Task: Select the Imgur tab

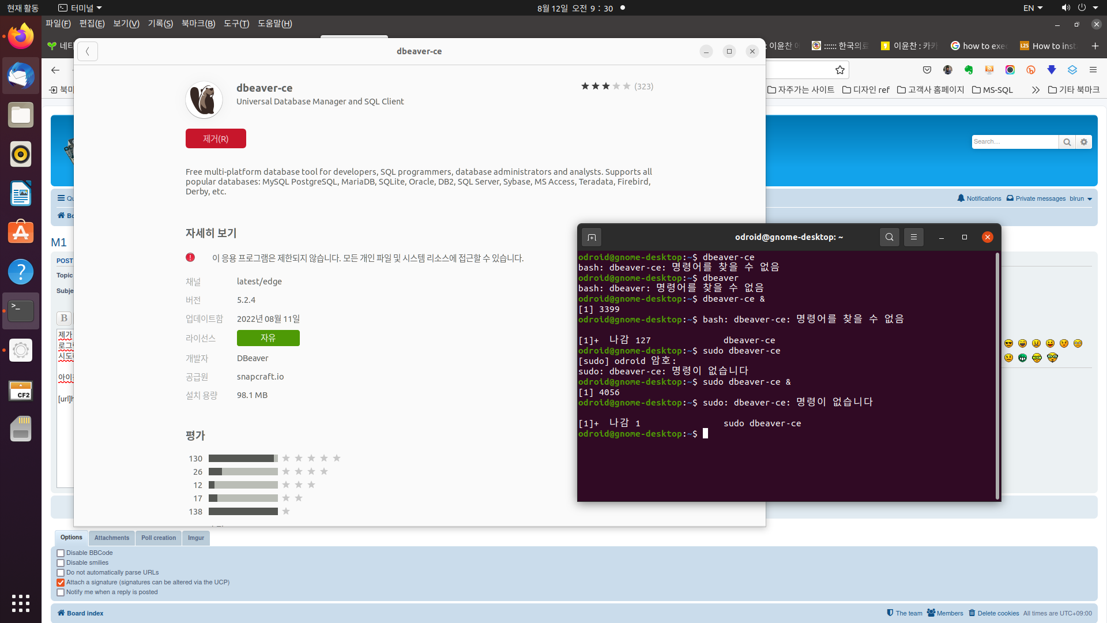Action: point(196,538)
